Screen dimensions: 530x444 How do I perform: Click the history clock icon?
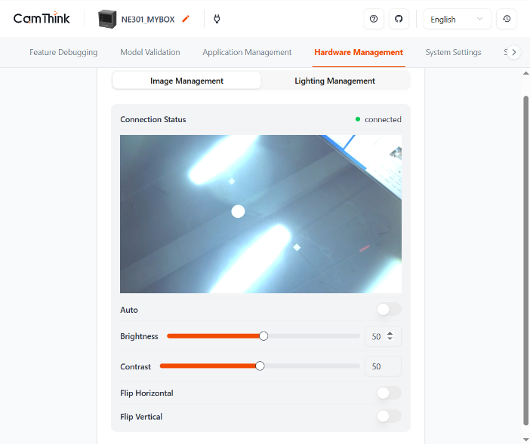click(507, 19)
